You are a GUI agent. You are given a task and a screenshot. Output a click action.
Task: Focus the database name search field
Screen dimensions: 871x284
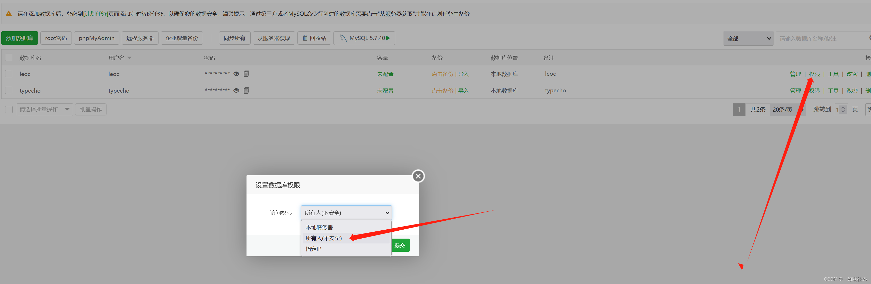pos(823,38)
